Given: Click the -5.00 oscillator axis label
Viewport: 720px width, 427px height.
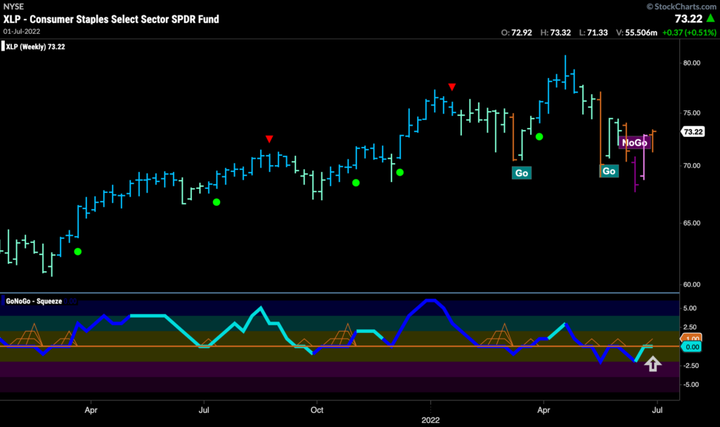Looking at the screenshot, I should [x=690, y=384].
